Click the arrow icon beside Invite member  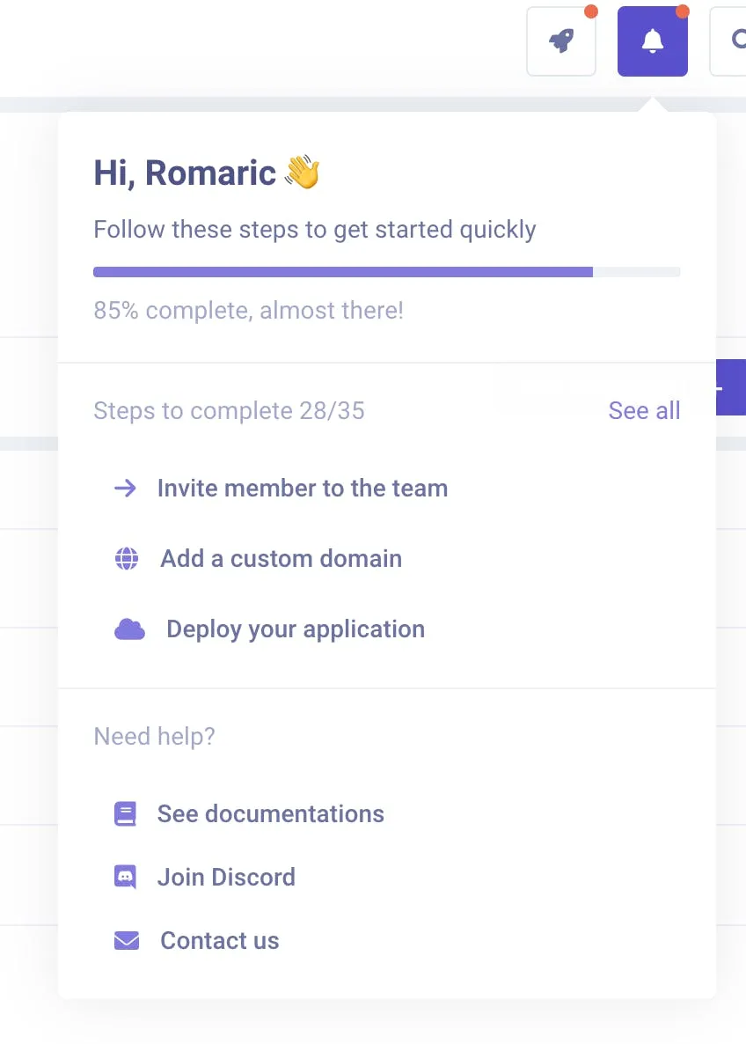[127, 488]
